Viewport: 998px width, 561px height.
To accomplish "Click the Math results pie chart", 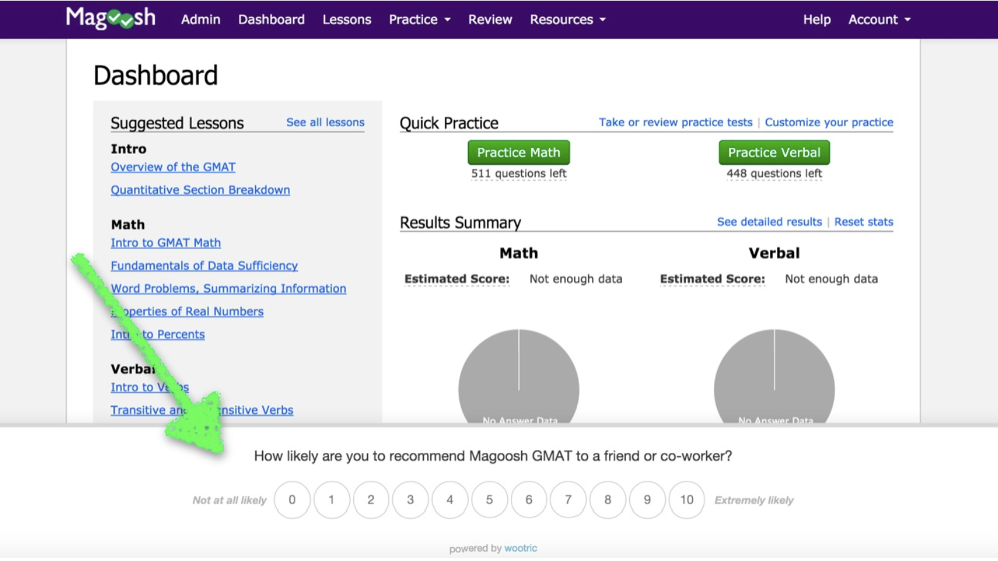I will click(519, 377).
